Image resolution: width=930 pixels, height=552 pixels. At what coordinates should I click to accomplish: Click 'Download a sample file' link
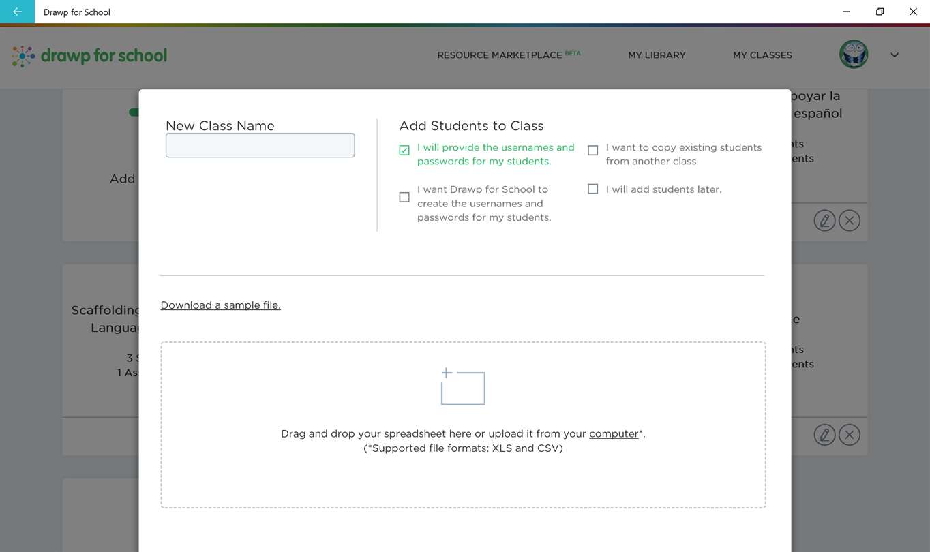(x=220, y=305)
